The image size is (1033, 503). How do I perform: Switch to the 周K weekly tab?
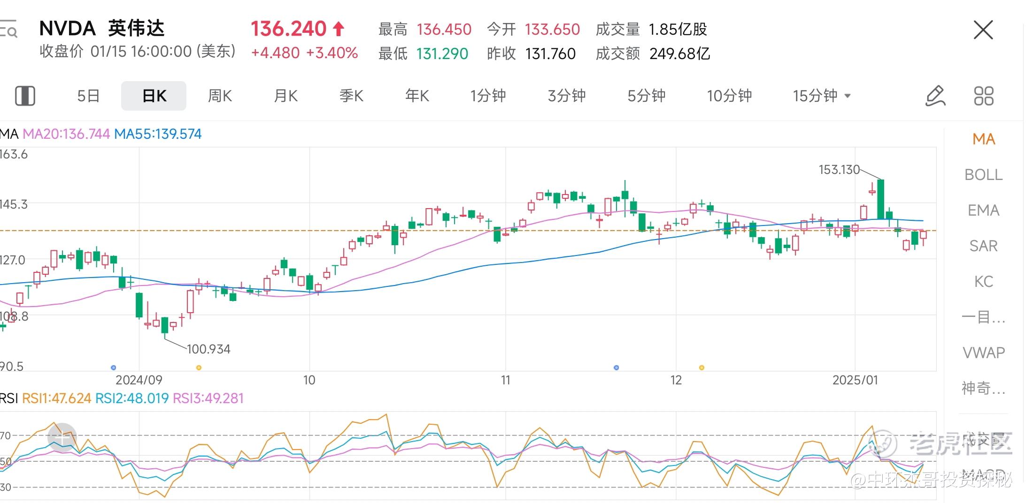pos(220,96)
